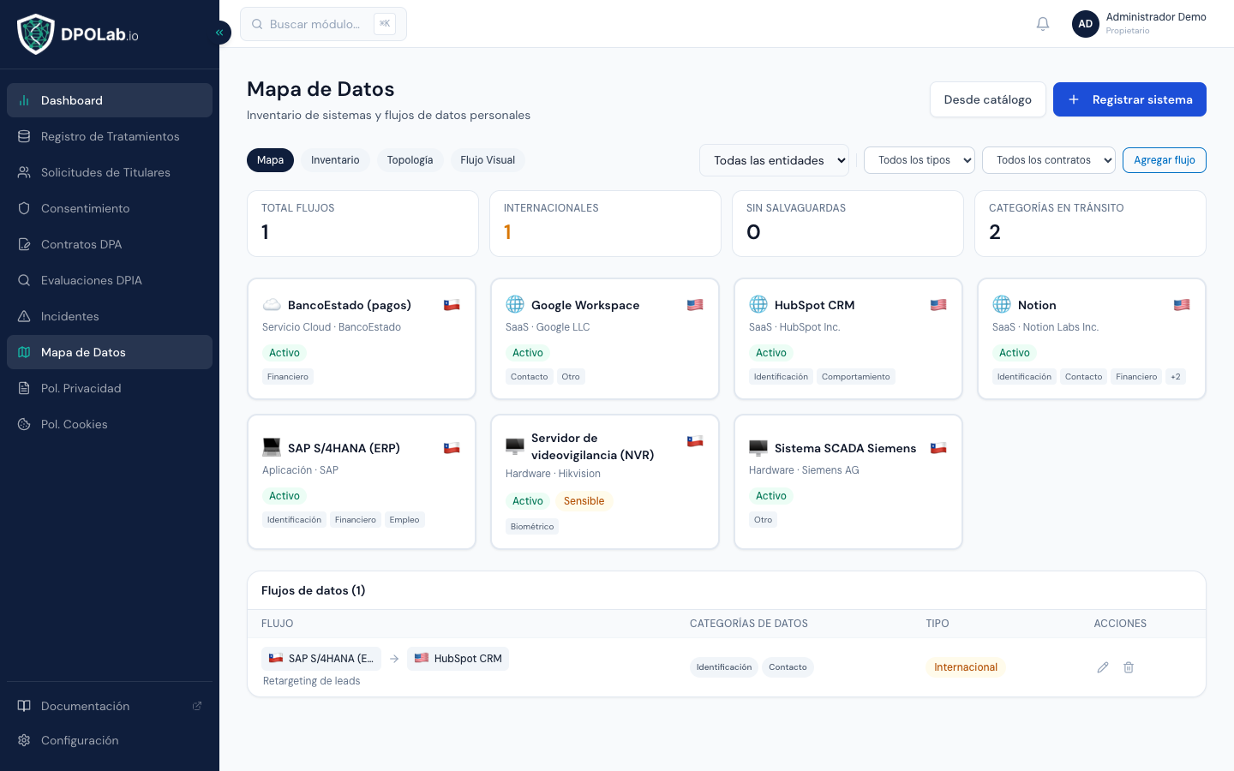The width and height of the screenshot is (1234, 771).
Task: Click the Hardware · Hikvision subtitle
Action: pos(553,474)
